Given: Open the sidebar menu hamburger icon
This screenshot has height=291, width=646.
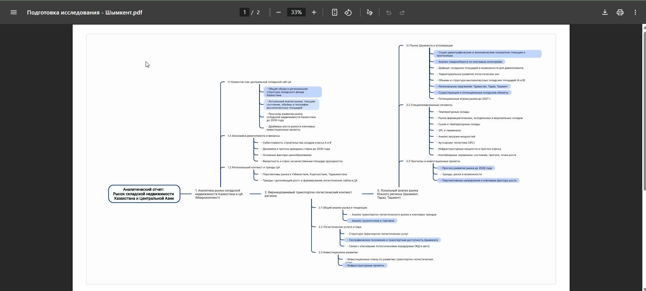Looking at the screenshot, I should click(x=14, y=12).
